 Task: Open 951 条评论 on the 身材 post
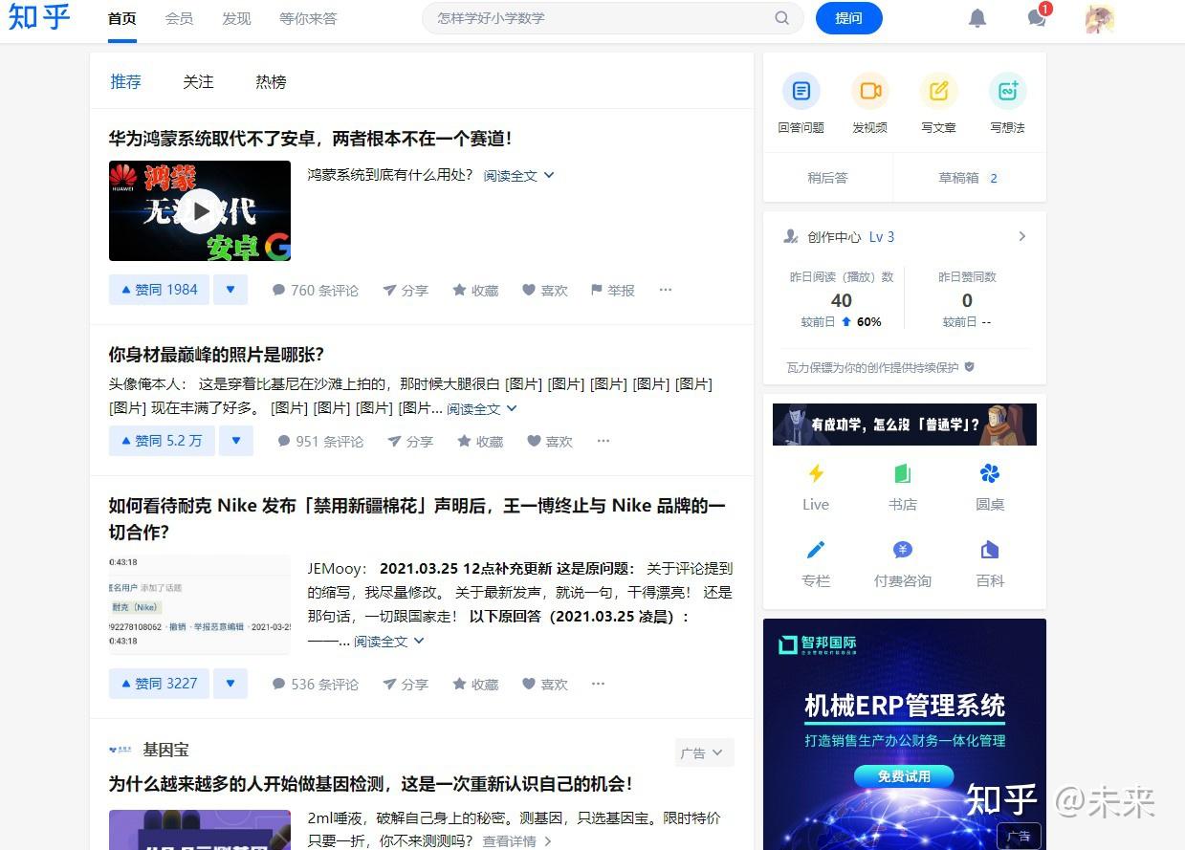[x=320, y=441]
